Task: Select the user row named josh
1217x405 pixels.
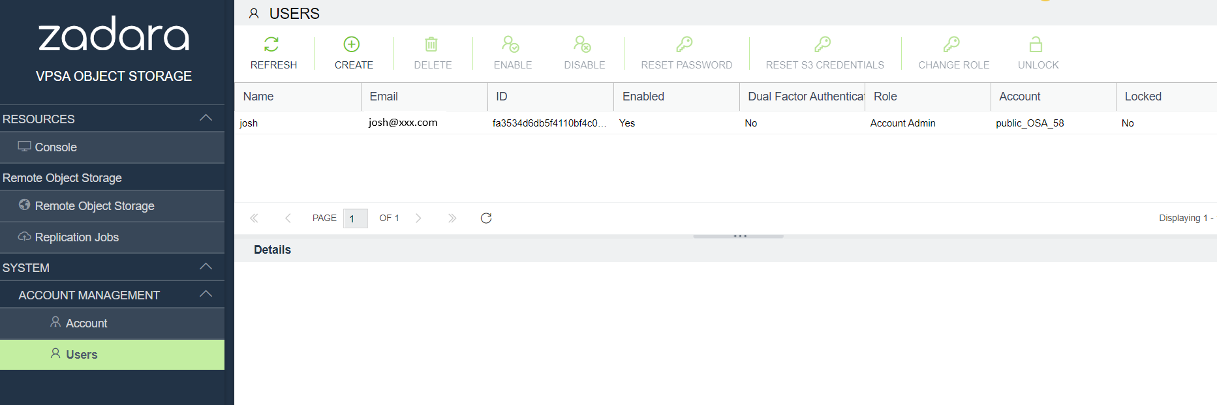Action: tap(726, 123)
